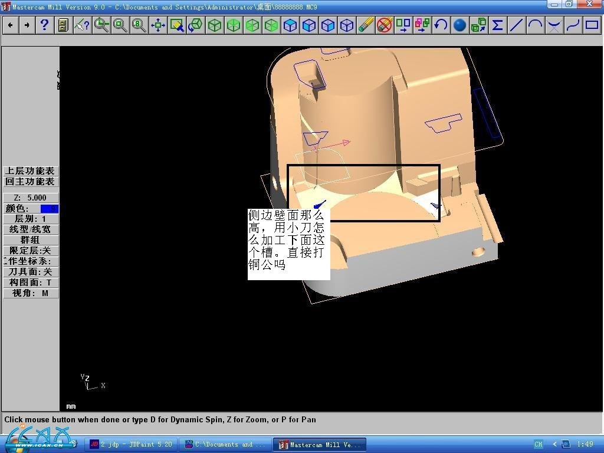Image resolution: width=604 pixels, height=453 pixels.
Task: Select the green cube view with shaded top
Action: 233,25
